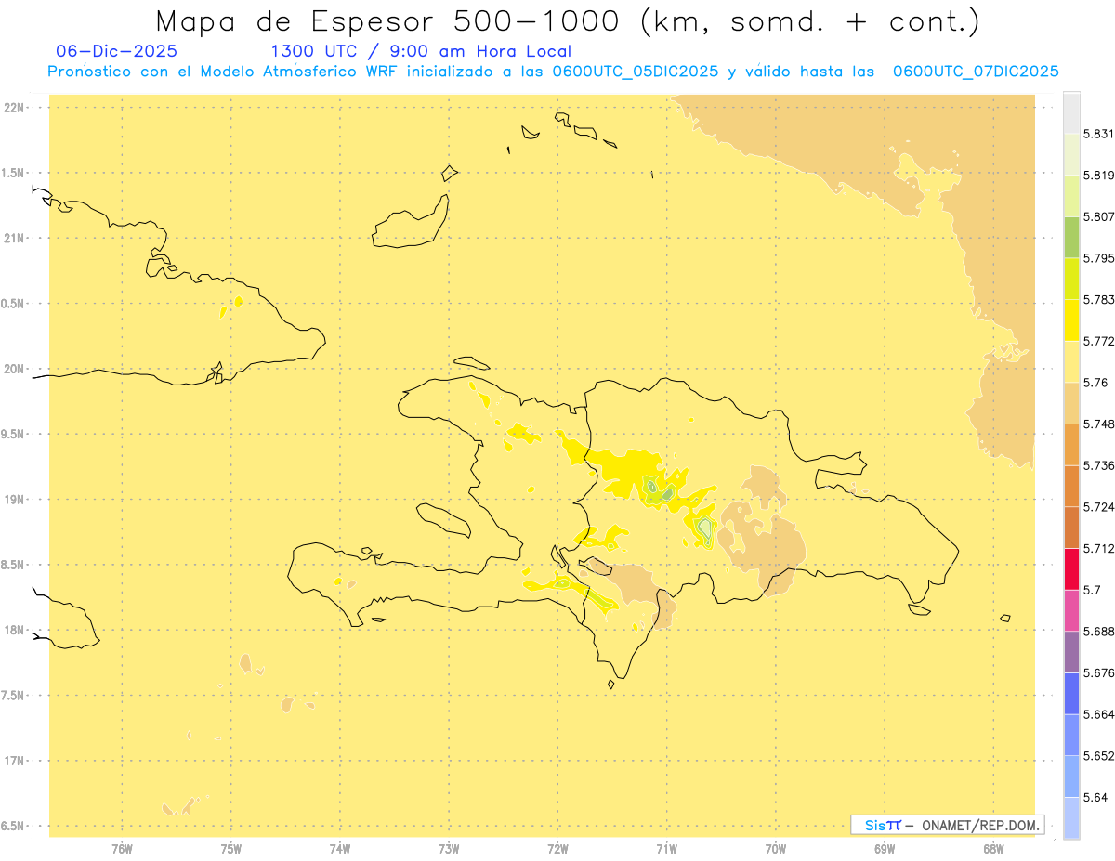The height and width of the screenshot is (861, 1115).
Task: Click the colorbar value '5.688'
Action: pos(1098,632)
